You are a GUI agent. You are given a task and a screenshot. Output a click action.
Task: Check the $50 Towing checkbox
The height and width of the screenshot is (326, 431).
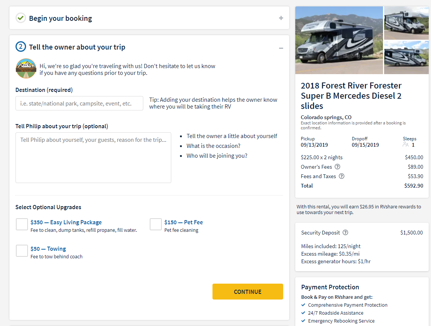point(22,251)
